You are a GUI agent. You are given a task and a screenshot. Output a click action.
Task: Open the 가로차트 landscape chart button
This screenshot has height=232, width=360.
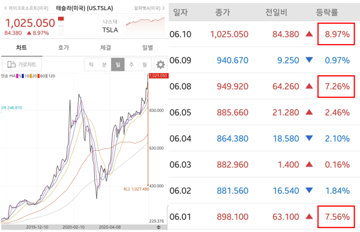tap(22, 64)
